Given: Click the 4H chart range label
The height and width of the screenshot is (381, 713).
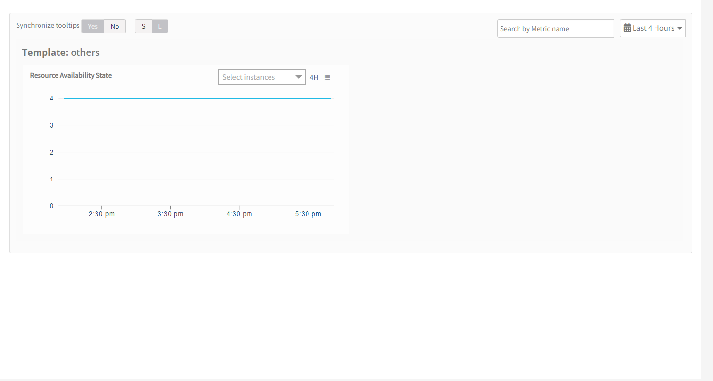Looking at the screenshot, I should tap(314, 77).
